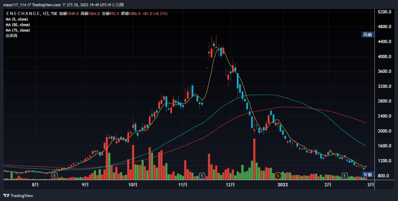Image resolution: width=398 pixels, height=201 pixels.
Task: Click the blue 安値 badge by price scale
Action: (368, 174)
